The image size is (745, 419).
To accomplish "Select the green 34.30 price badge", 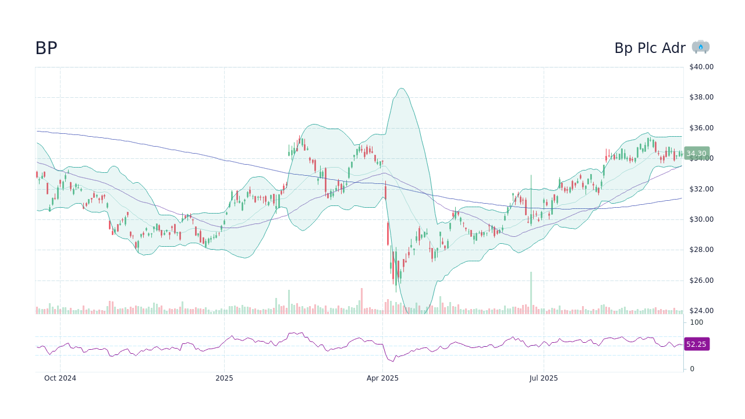I will [696, 153].
